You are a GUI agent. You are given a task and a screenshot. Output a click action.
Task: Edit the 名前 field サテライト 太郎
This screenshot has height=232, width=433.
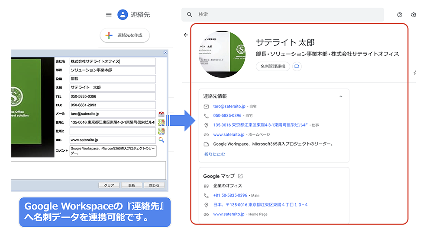point(113,88)
